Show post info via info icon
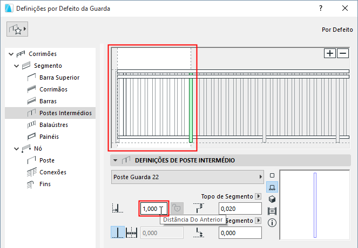Screen dimensions: 358x248 tap(272, 223)
